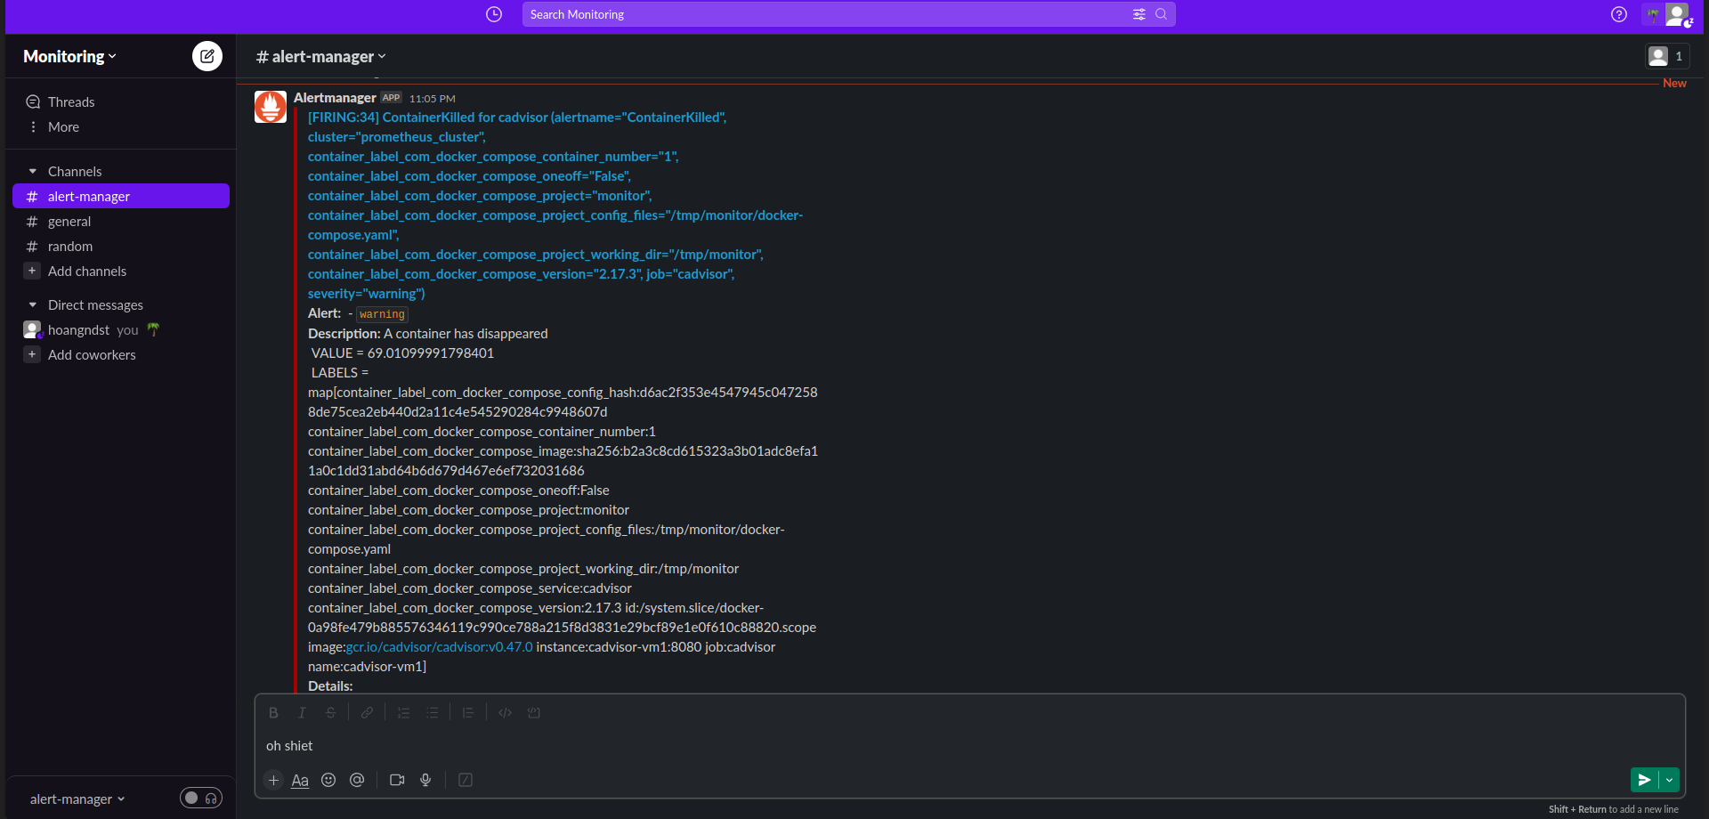Click the Alertmanager sender name
Viewport: 1709px width, 819px height.
[335, 98]
